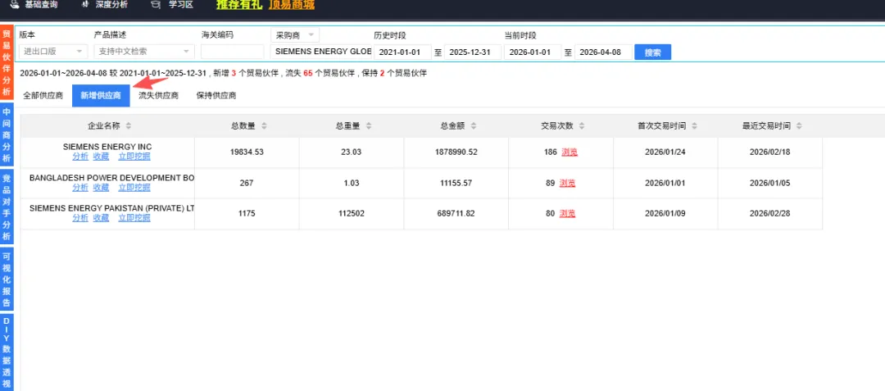
Task: Select 可视化报告 sidebar tab
Action: [x=7, y=278]
